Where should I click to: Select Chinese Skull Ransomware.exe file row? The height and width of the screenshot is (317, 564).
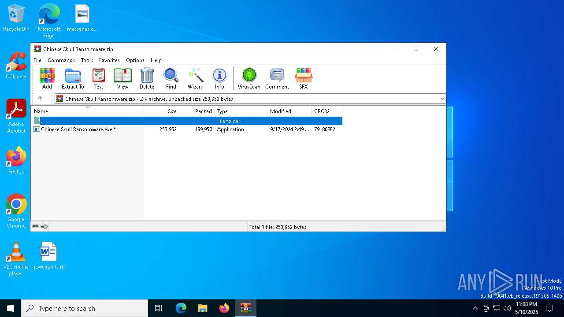[x=187, y=129]
